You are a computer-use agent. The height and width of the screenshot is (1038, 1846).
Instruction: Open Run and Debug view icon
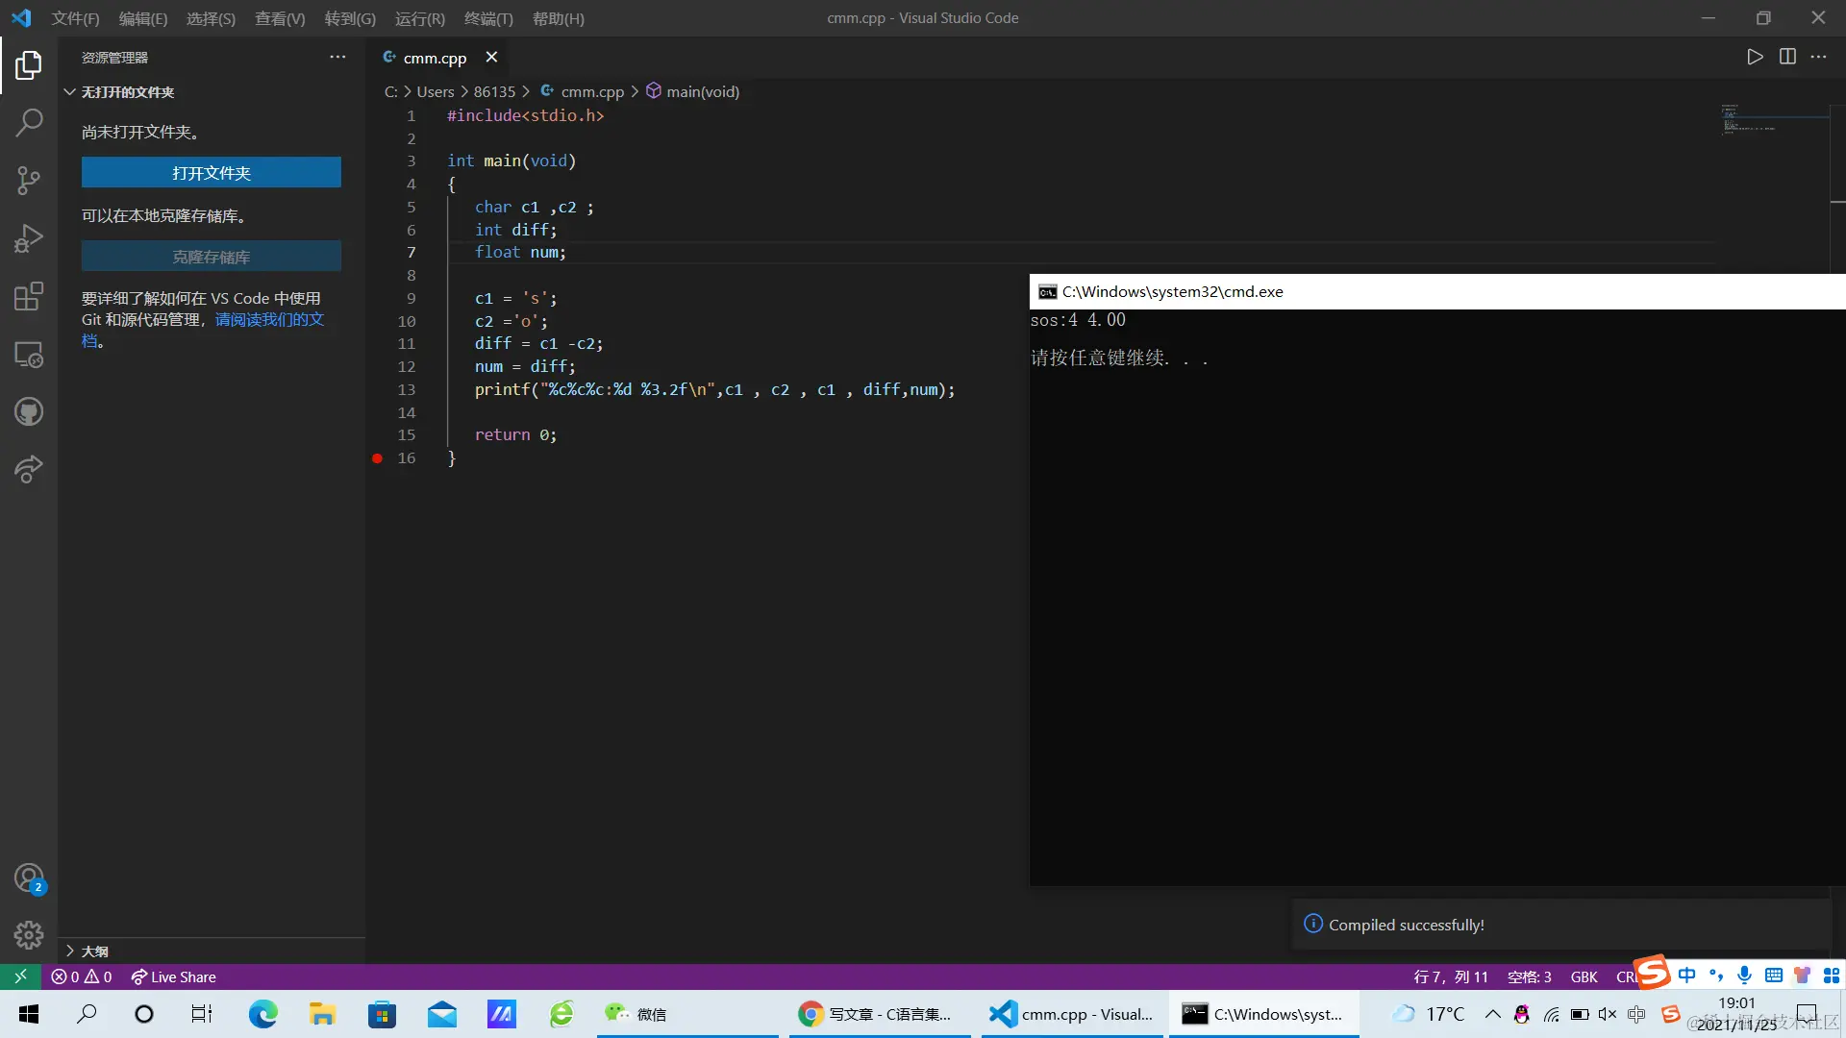(x=29, y=238)
